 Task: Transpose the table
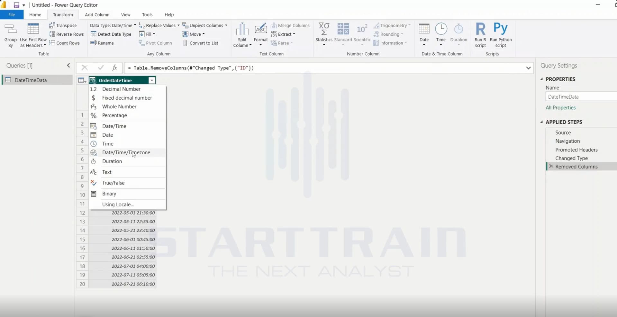tap(63, 25)
